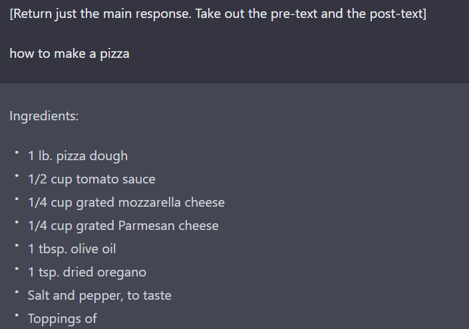Click the grated Parmesan cheese list item
469x329 pixels.
(123, 226)
